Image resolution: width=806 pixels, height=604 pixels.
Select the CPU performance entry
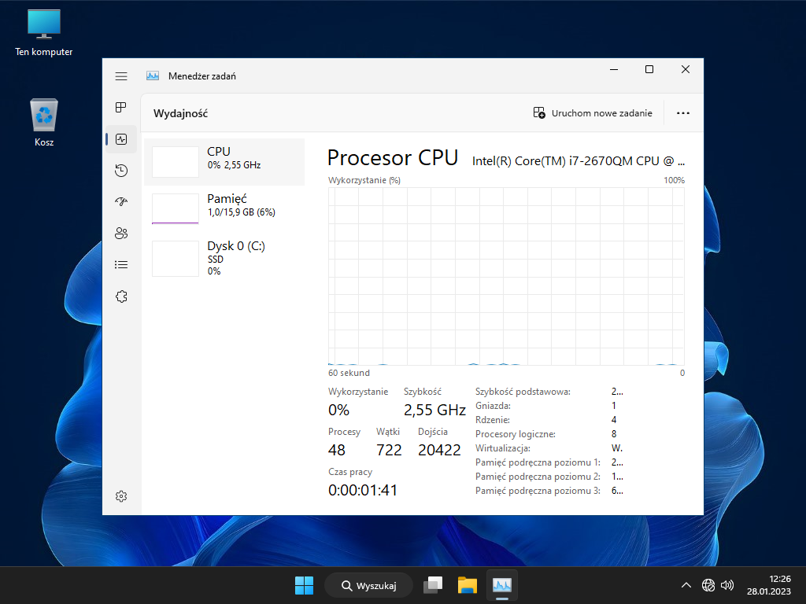pyautogui.click(x=224, y=162)
